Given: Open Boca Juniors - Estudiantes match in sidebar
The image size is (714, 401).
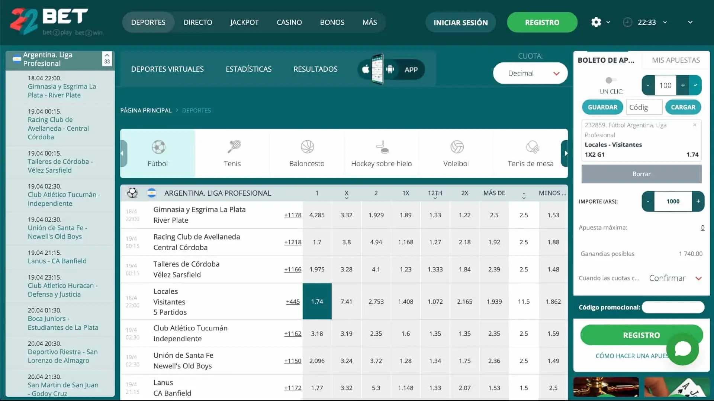Looking at the screenshot, I should tap(63, 323).
